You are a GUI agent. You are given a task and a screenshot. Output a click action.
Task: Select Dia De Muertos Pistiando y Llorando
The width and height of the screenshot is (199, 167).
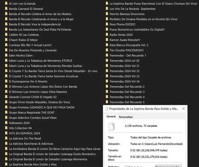tap(33, 50)
